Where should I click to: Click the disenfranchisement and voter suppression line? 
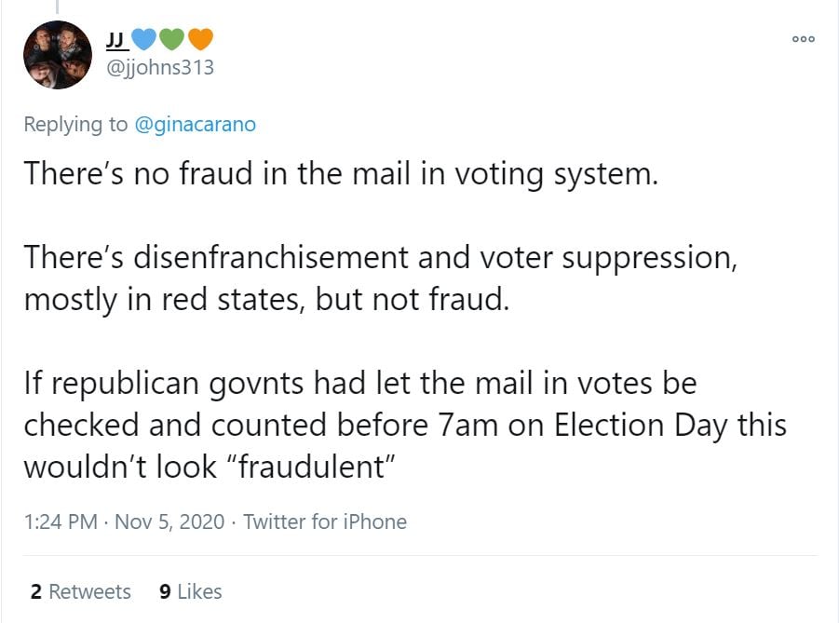380,257
